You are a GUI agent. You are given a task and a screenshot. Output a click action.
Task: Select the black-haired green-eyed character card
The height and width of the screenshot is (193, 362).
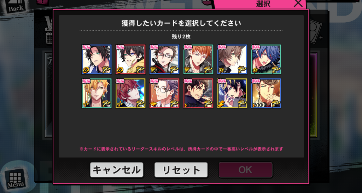(97, 59)
